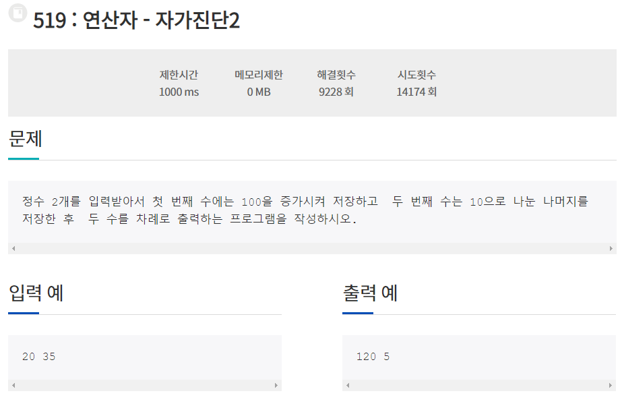Click the '출력 예' section heading

point(370,293)
